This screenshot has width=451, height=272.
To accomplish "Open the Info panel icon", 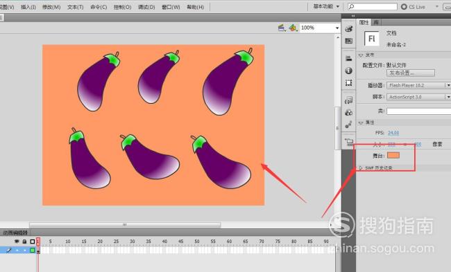I will click(348, 71).
